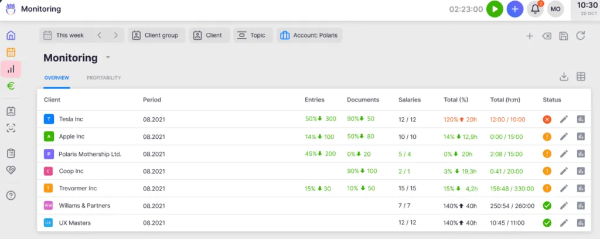Screen dimensions: 600x239
Task: Clear filters with the backspace icon
Action: point(547,36)
